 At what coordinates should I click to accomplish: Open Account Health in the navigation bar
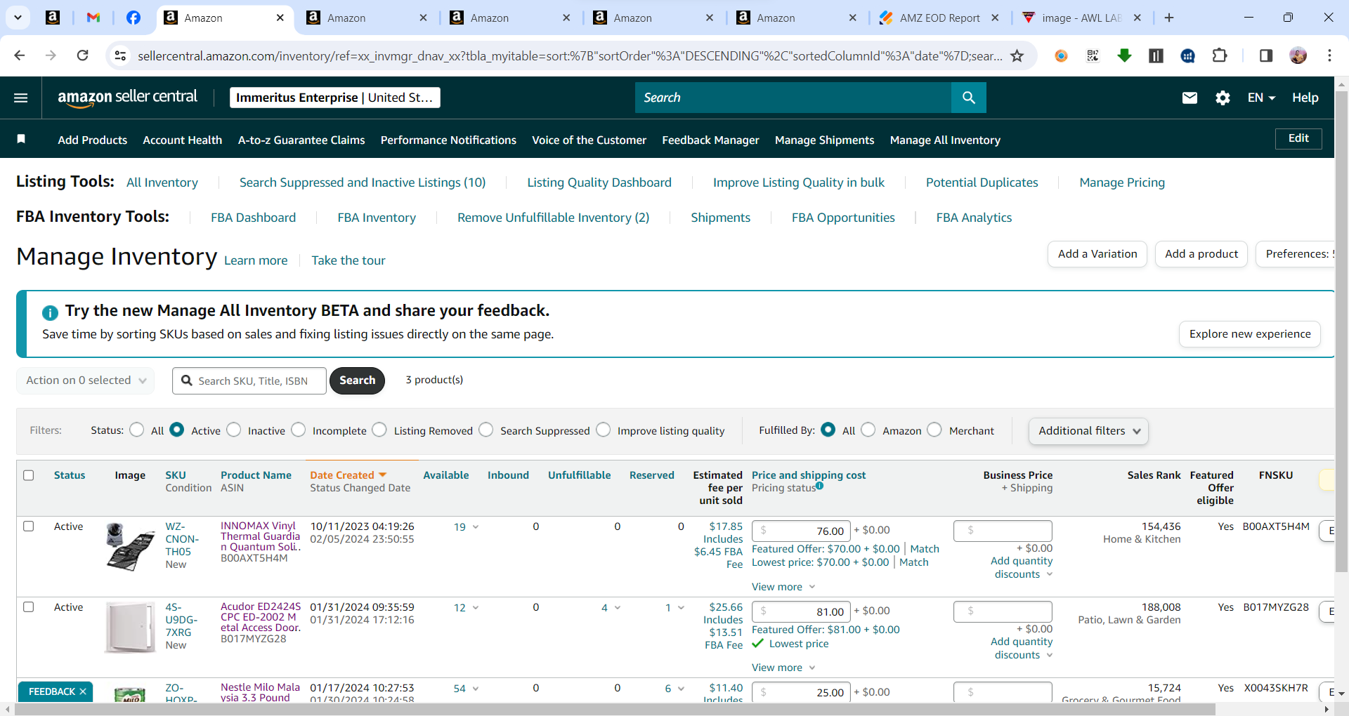183,140
